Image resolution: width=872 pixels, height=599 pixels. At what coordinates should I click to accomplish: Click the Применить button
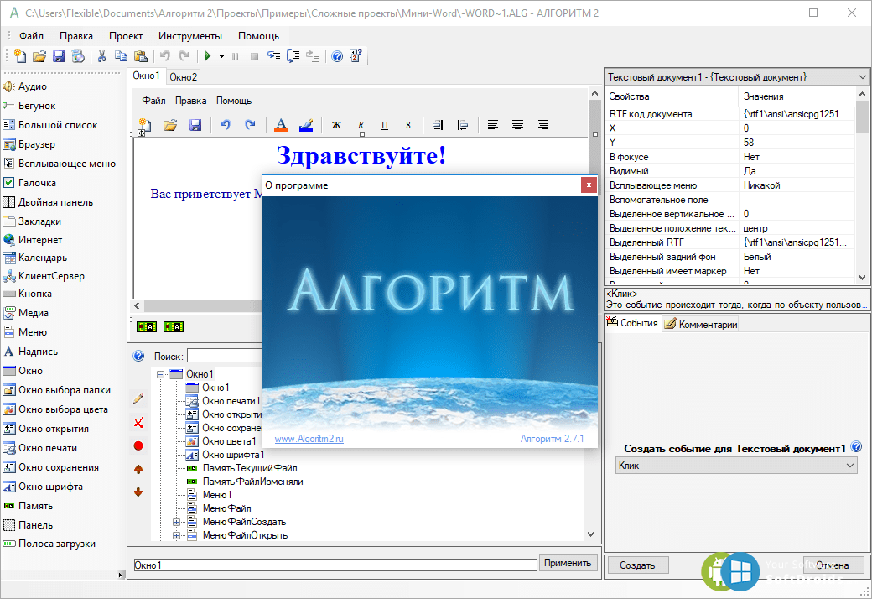[x=568, y=563]
